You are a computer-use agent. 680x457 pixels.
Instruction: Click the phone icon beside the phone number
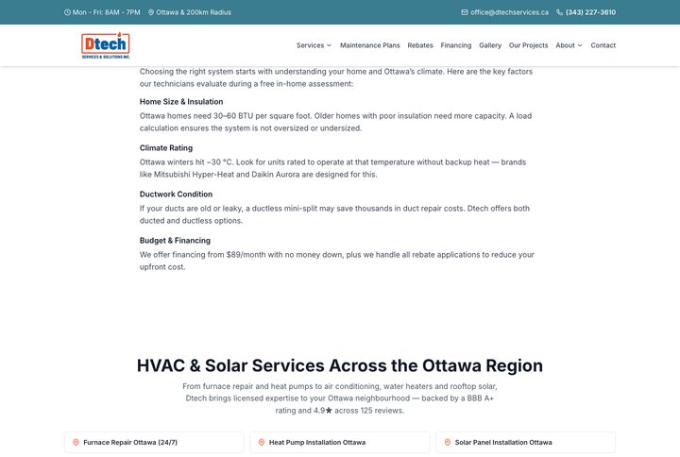tap(559, 12)
